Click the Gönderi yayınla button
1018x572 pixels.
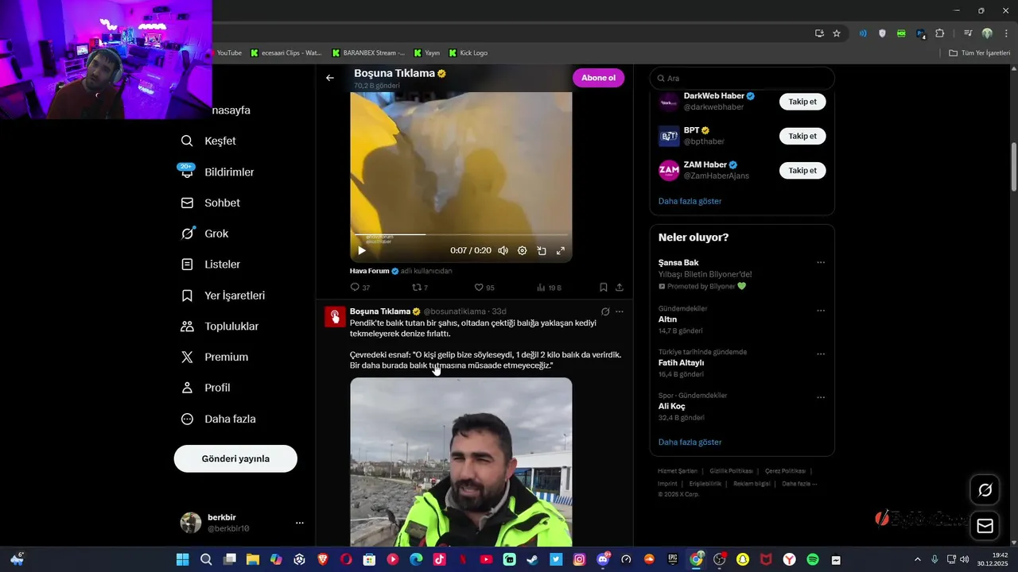pos(235,458)
